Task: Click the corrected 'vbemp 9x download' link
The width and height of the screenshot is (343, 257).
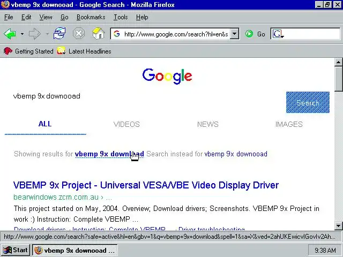Action: [109, 154]
